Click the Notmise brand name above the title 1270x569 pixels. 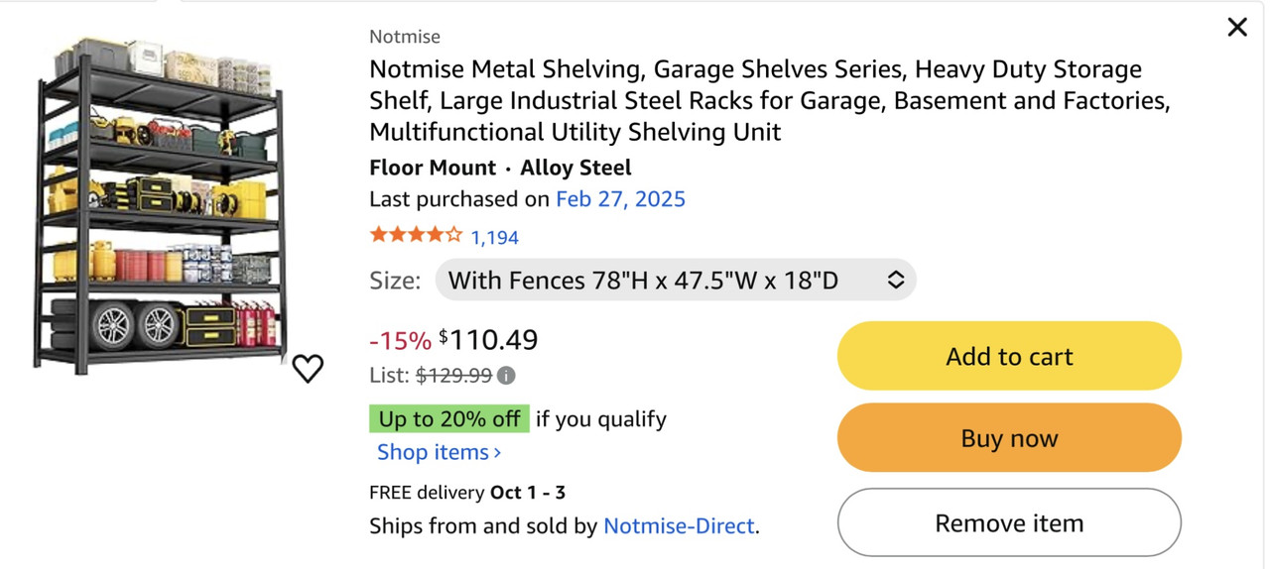pos(405,37)
